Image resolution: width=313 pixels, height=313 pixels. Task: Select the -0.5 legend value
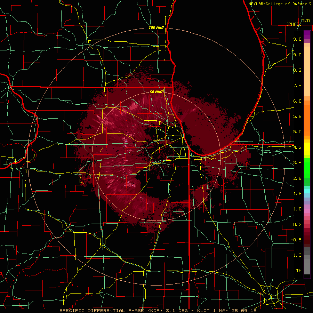click(296, 240)
